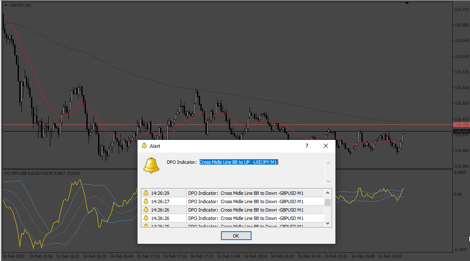Viewport: 470px width, 261px height.
Task: Close the Alert dialog with the X
Action: (325, 146)
